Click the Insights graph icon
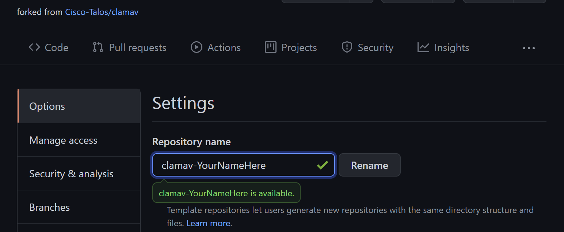This screenshot has height=232, width=564. coord(423,47)
